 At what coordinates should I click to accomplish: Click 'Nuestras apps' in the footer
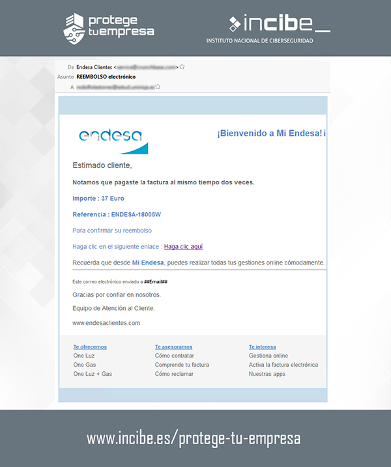(x=267, y=374)
